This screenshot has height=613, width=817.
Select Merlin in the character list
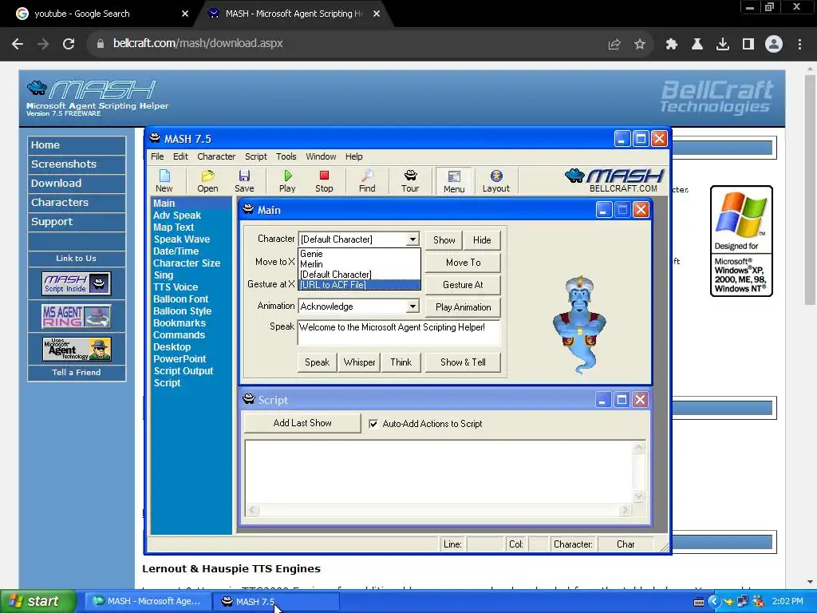point(359,264)
